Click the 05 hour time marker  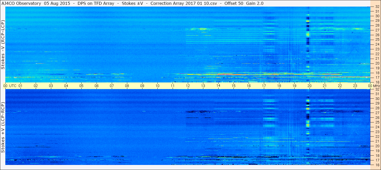[x=81, y=86]
